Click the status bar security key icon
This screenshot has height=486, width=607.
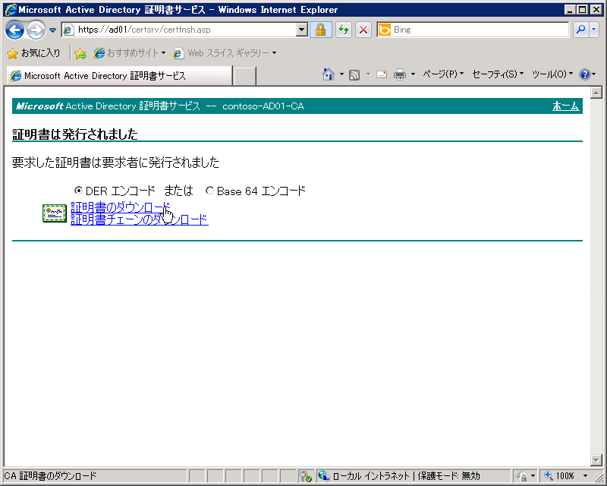point(306,476)
